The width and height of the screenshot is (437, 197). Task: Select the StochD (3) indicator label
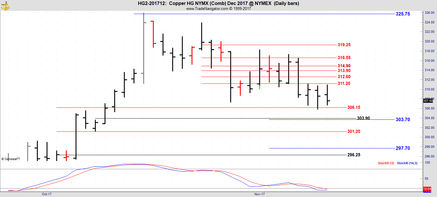point(386,163)
